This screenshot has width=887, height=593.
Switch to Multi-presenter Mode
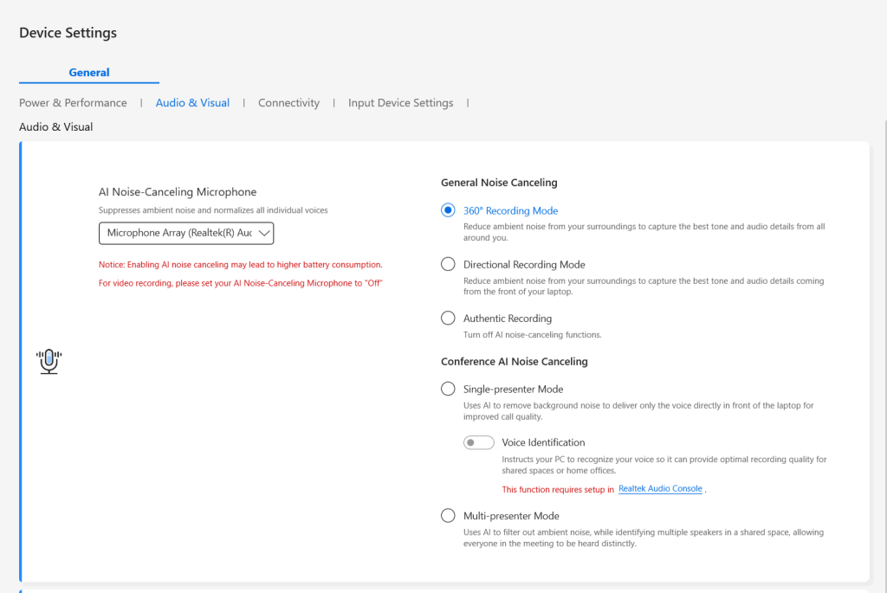click(448, 515)
